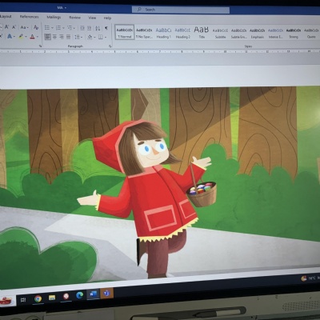Screen dimensions: 320x320
Task: Increase paragraph indent
Action: [90, 28]
